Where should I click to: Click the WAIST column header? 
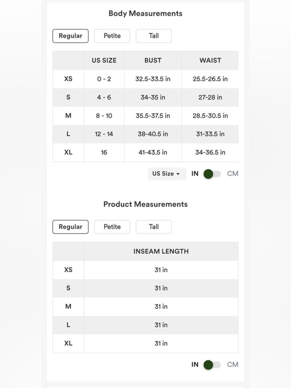tap(210, 61)
